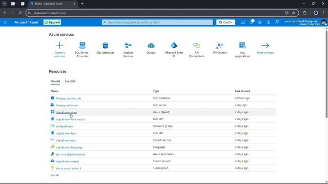Open SQL Server - Azure Arc service
This screenshot has width=328, height=184.
pos(83,50)
